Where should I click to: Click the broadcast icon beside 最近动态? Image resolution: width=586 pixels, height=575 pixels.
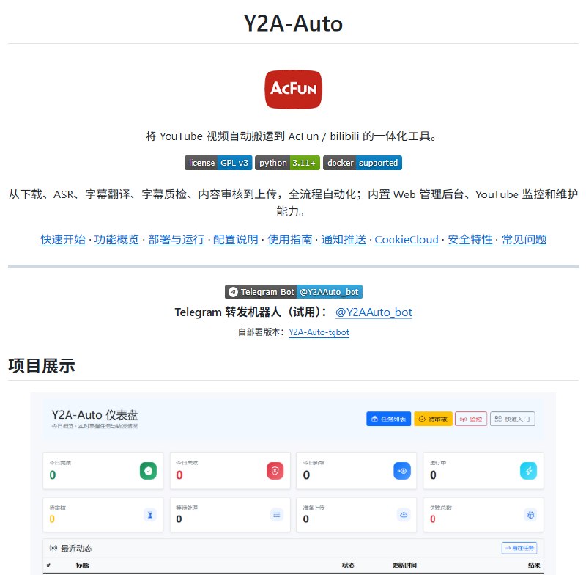tap(53, 549)
